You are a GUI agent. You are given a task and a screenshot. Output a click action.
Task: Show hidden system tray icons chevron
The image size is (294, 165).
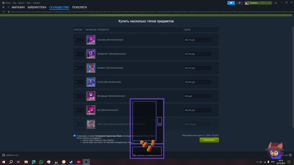point(257,162)
